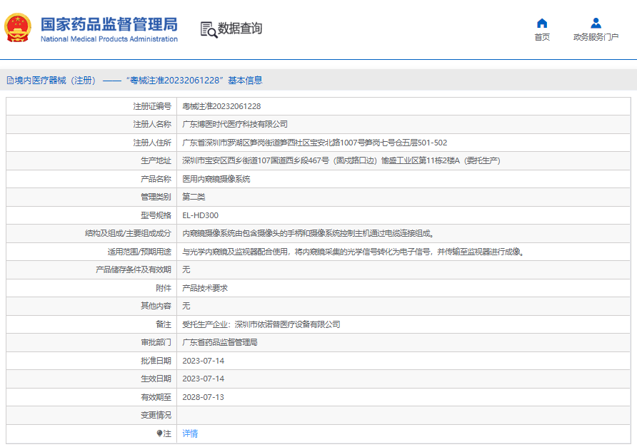This screenshot has width=637, height=447.
Task: Click the 注册人名称 label
Action: tap(152, 124)
